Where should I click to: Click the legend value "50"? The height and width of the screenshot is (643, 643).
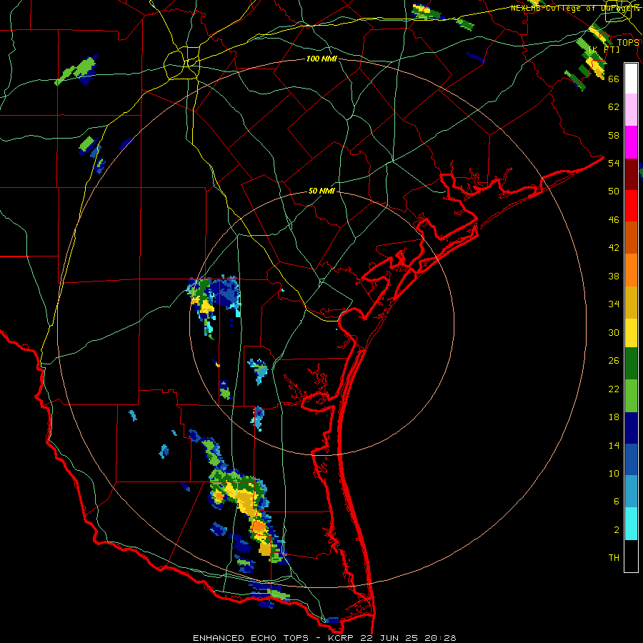click(614, 191)
